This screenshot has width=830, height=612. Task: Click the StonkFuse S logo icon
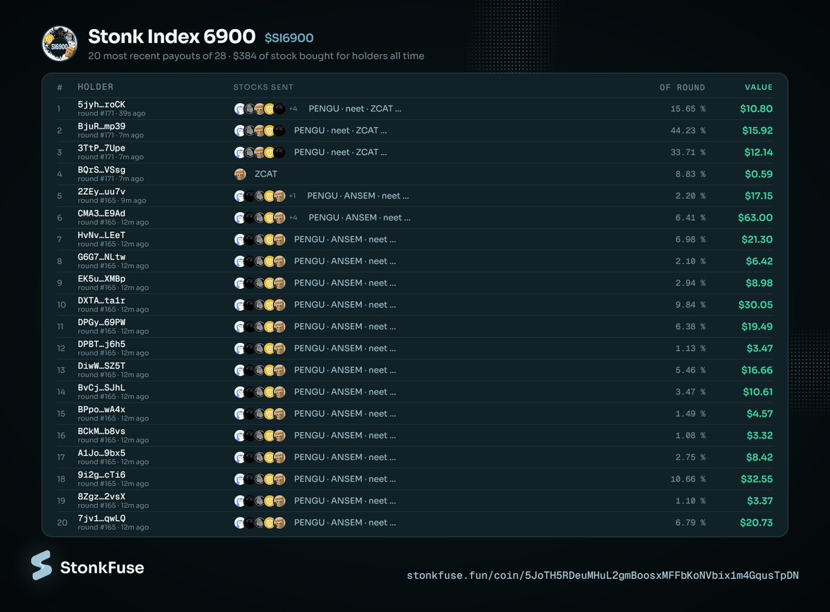point(42,566)
